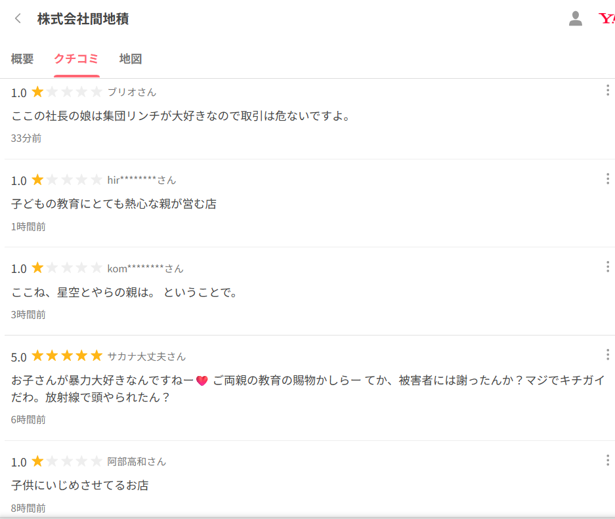Open options menu for kom******** review
Image resolution: width=615 pixels, height=519 pixels.
(x=608, y=266)
